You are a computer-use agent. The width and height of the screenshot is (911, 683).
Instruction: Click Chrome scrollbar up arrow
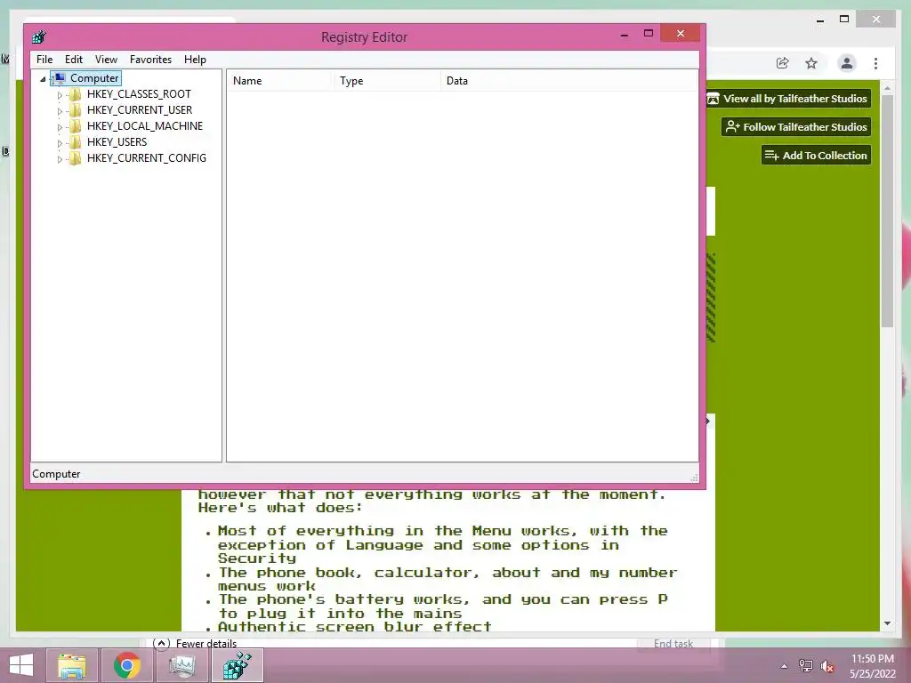(x=887, y=88)
